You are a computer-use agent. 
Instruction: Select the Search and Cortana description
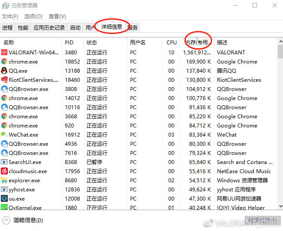(x=245, y=162)
